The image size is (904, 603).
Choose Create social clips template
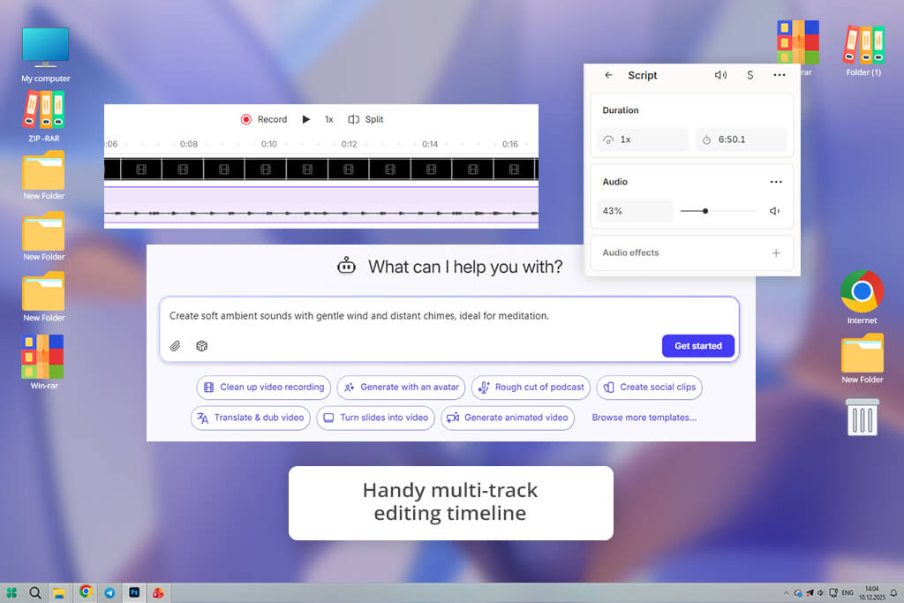pos(649,388)
